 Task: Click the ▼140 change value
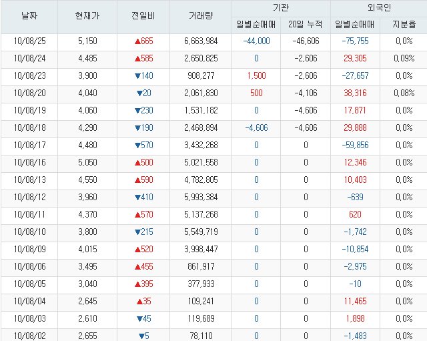pos(144,75)
